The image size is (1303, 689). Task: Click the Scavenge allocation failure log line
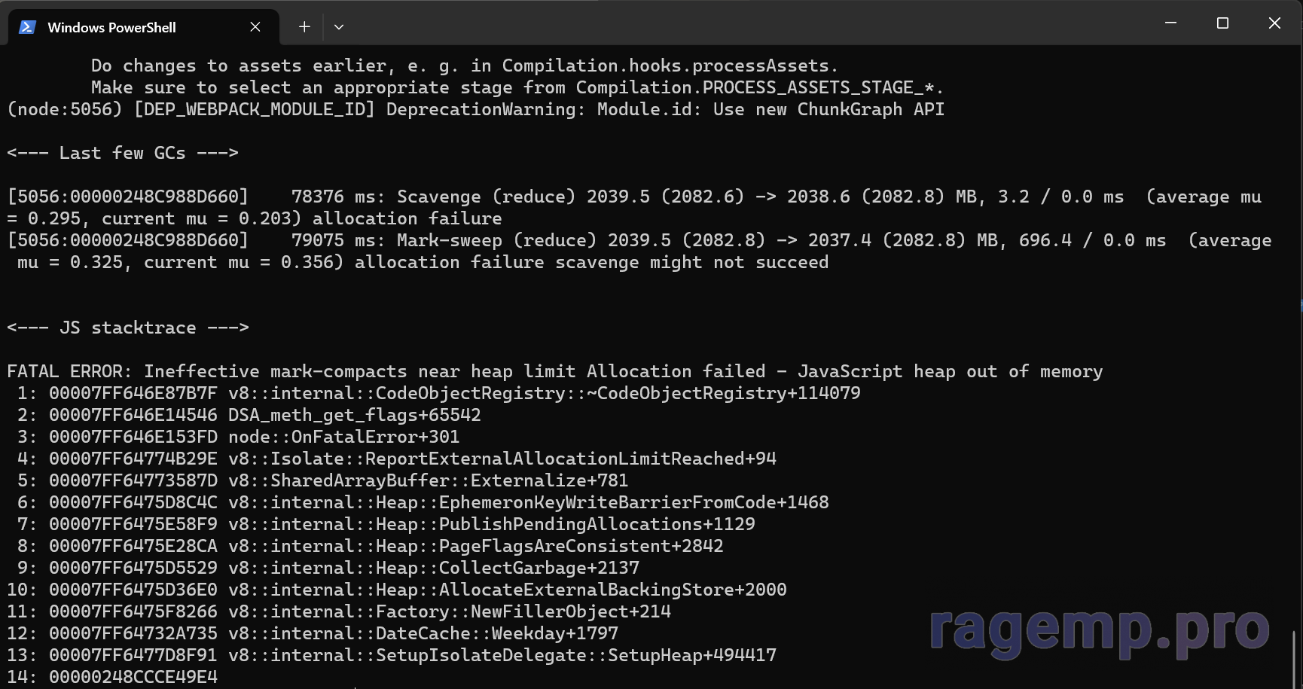(x=634, y=208)
